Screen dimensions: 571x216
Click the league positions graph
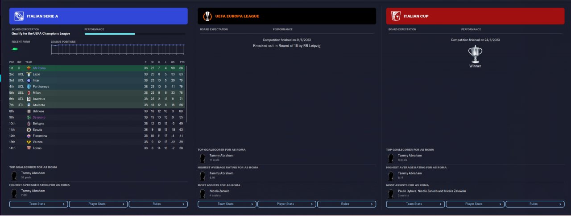point(118,49)
